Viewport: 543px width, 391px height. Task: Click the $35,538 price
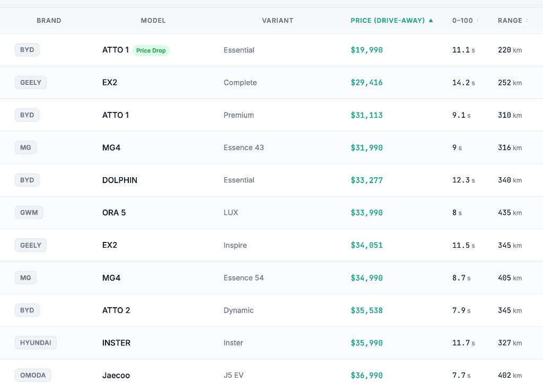pyautogui.click(x=366, y=310)
